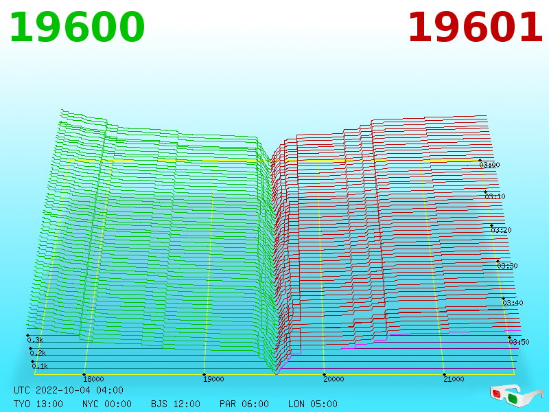This screenshot has width=549, height=412.
Task: Click the 3D anaglyph glasses icon
Action: (516, 396)
